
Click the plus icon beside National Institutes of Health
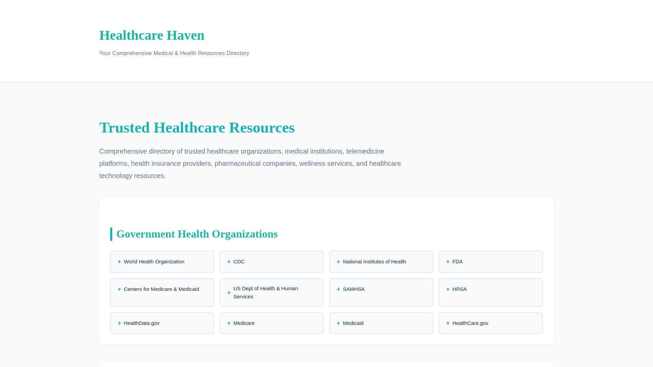pos(338,262)
